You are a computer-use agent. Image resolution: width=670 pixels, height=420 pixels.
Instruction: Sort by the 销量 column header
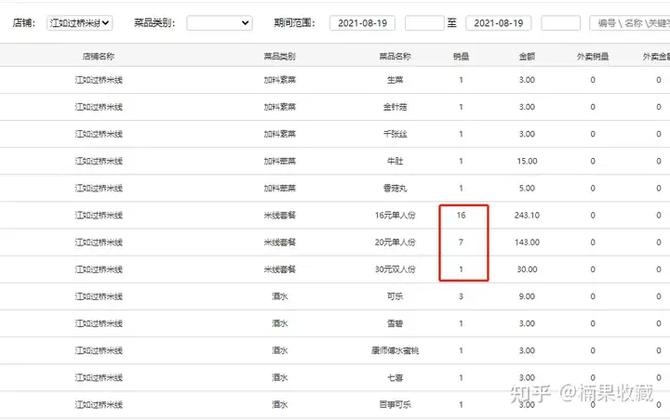[461, 57]
